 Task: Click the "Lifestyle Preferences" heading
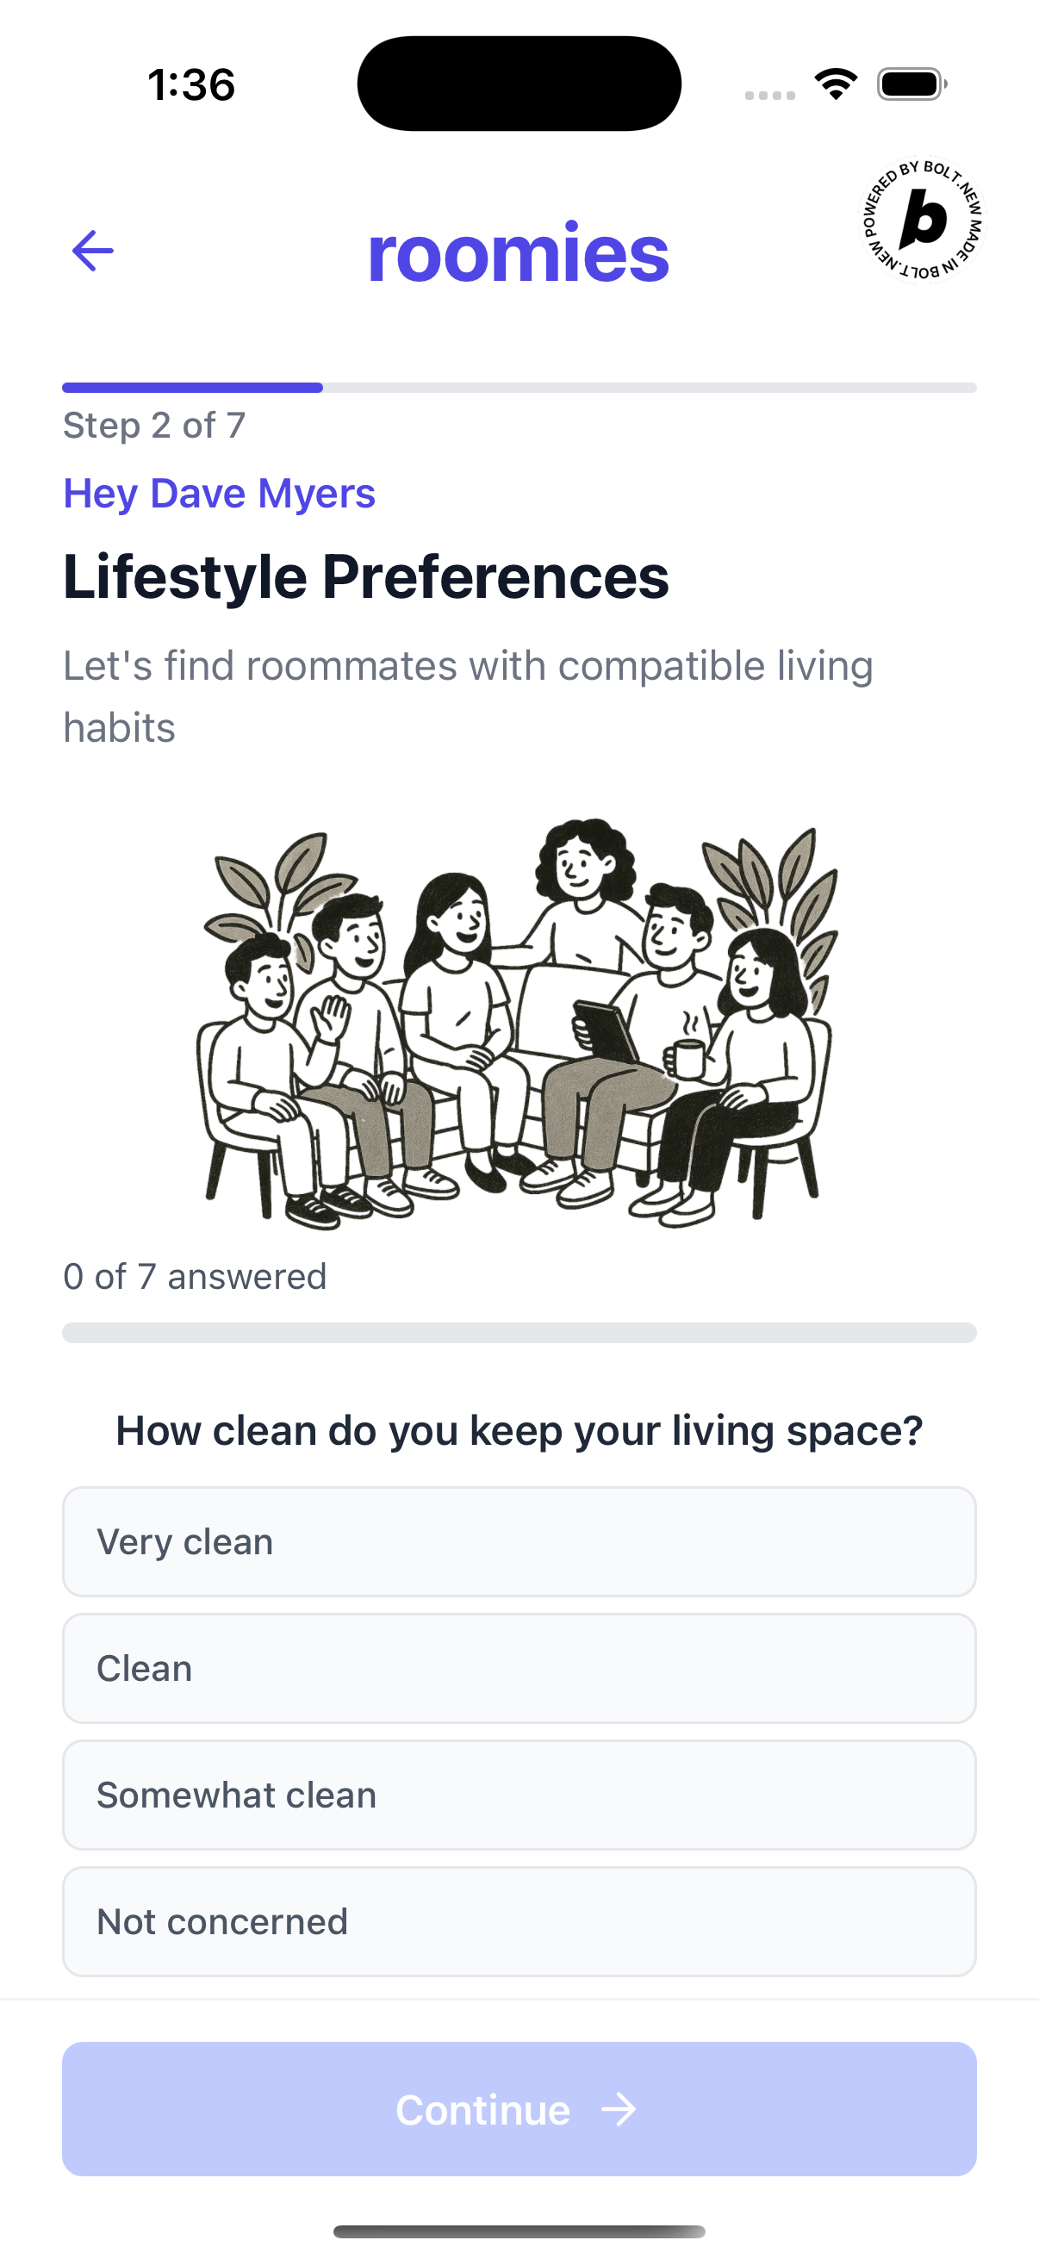365,577
